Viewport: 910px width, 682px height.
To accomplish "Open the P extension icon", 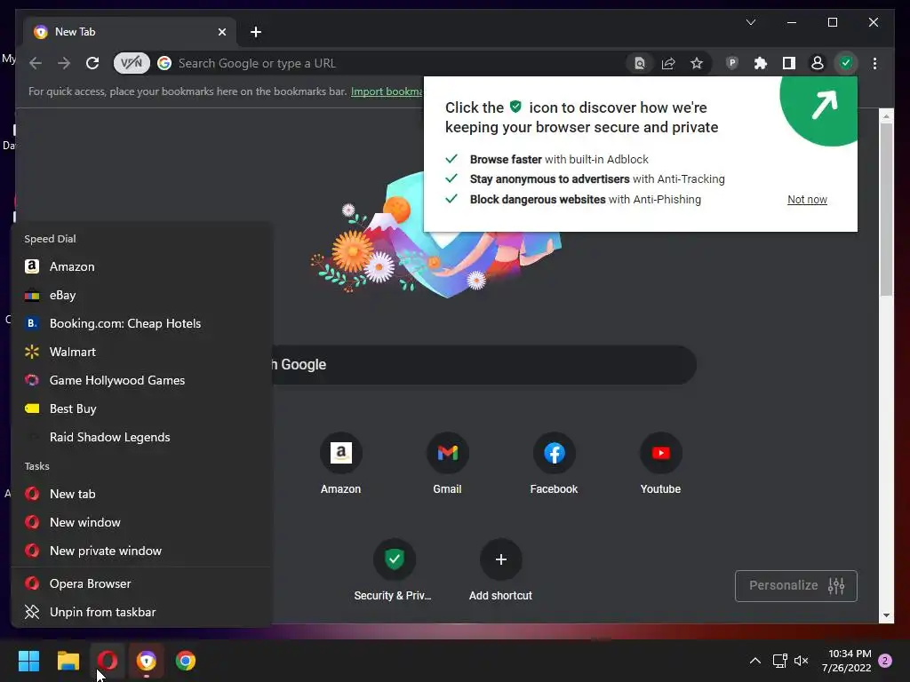I will click(x=732, y=63).
